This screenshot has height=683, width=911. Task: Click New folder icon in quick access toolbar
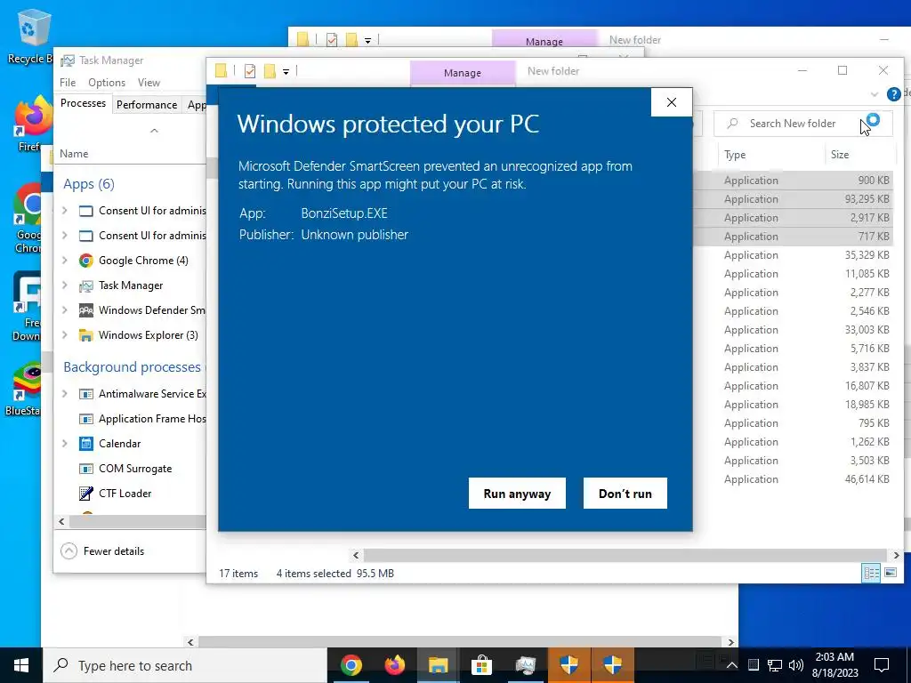pyautogui.click(x=270, y=71)
